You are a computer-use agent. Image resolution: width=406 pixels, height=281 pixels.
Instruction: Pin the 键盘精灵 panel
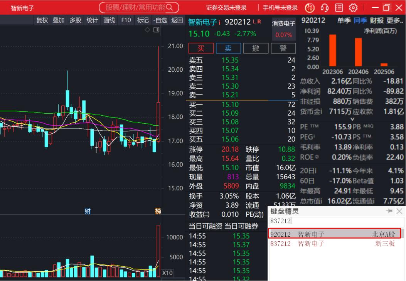pyautogui.click(x=389, y=211)
